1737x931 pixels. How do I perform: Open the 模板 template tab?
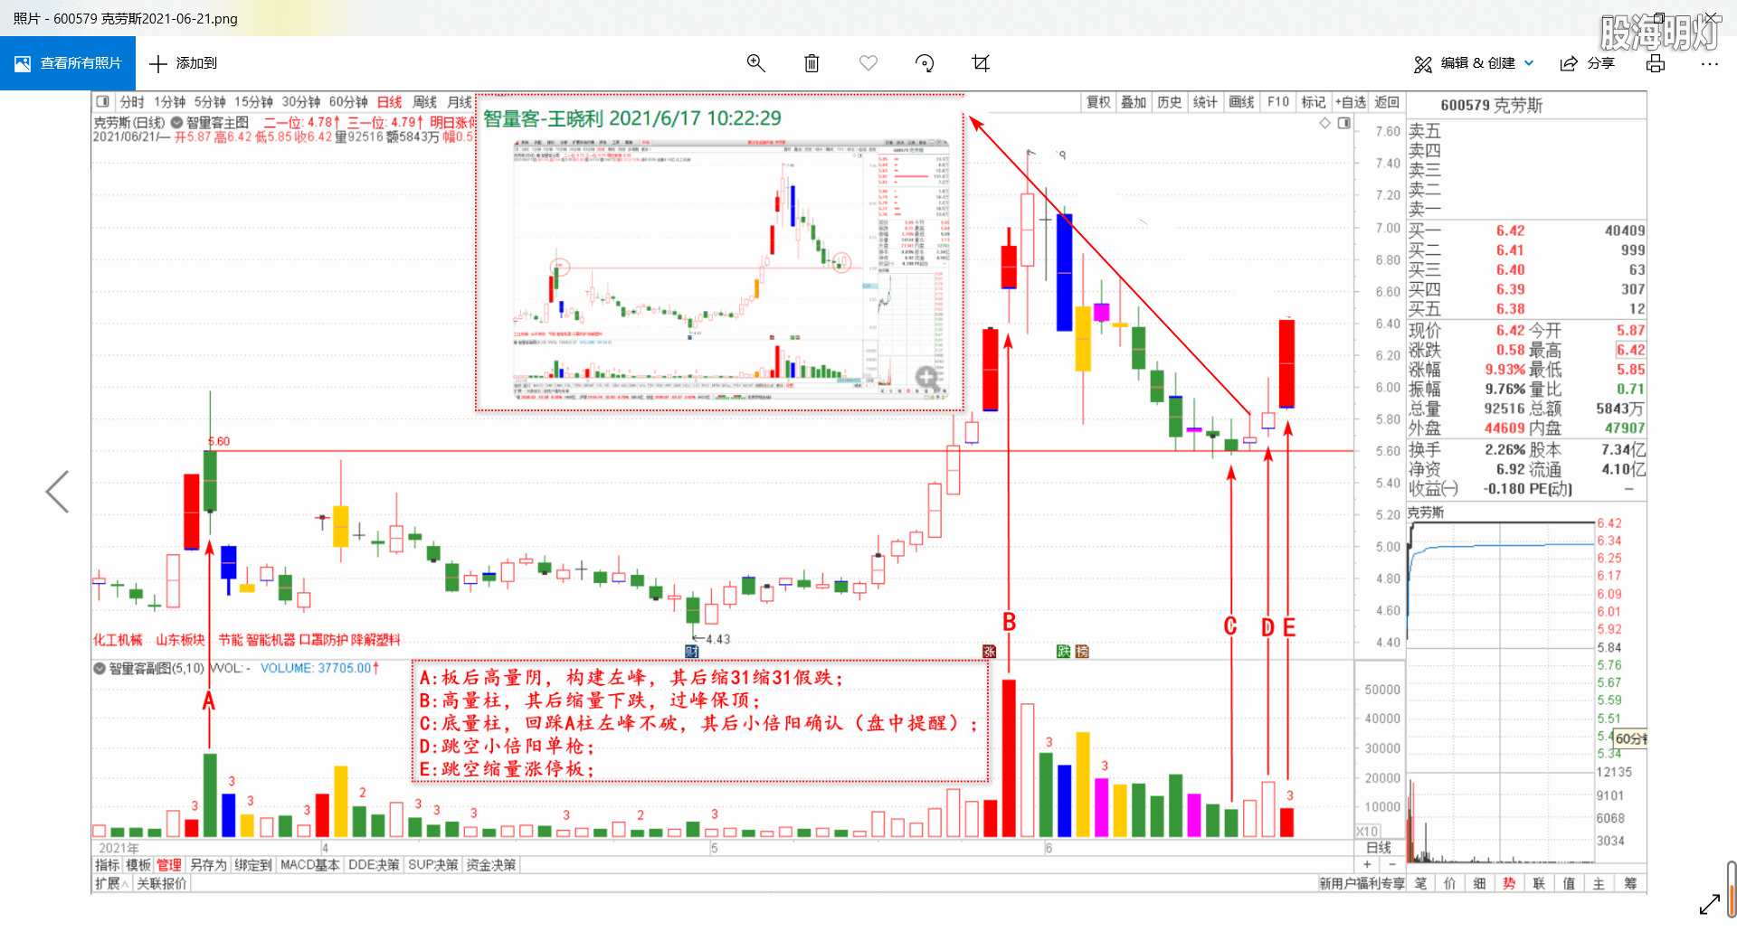pyautogui.click(x=138, y=865)
